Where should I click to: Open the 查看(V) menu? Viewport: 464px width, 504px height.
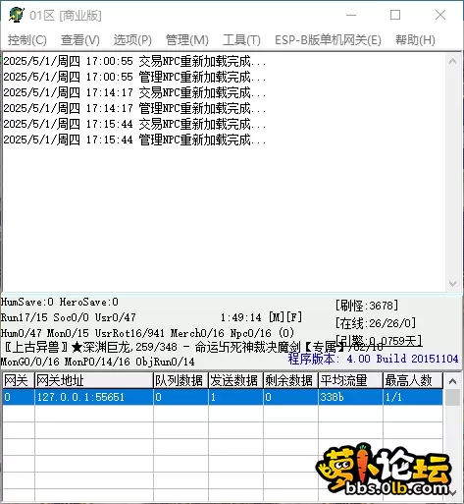(x=80, y=40)
